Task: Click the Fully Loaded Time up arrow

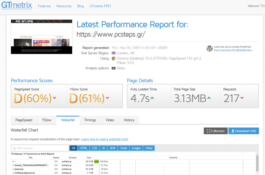Action: click(x=152, y=98)
